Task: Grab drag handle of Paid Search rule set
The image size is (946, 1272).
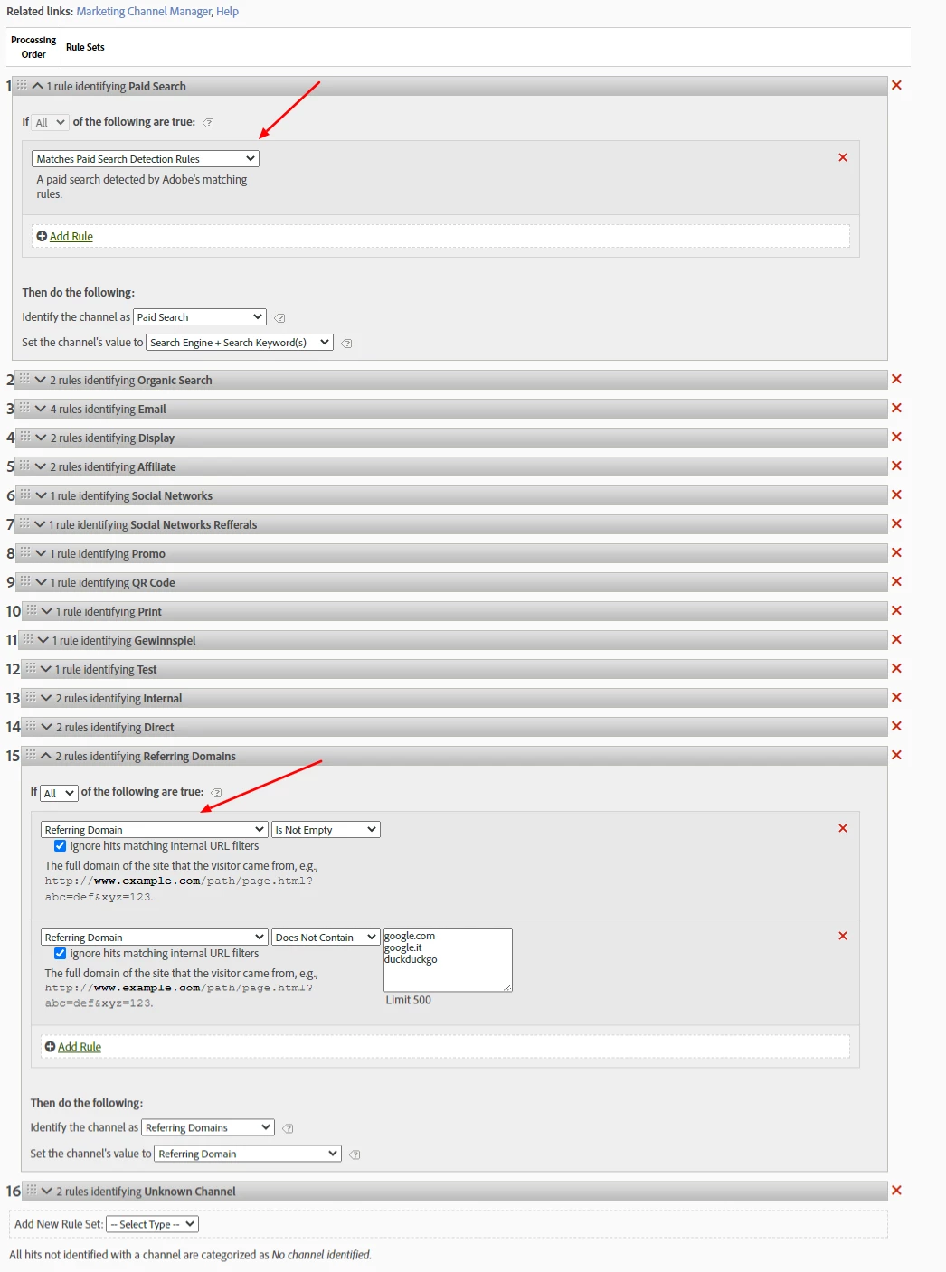Action: (22, 84)
